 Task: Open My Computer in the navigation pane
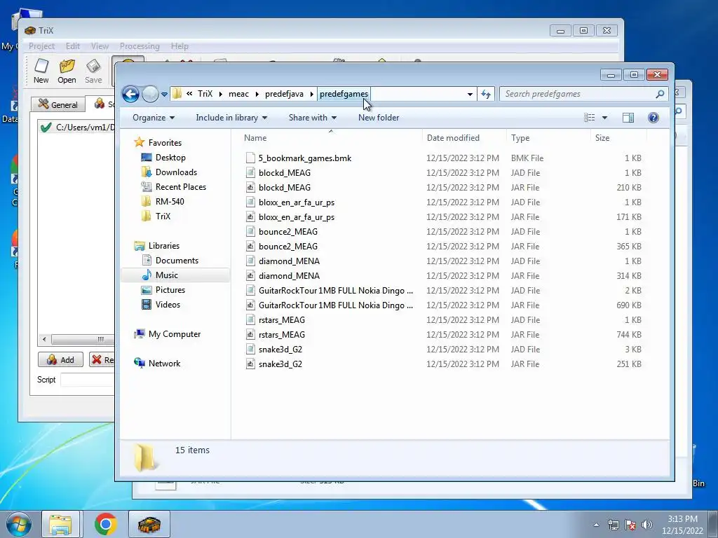pyautogui.click(x=175, y=334)
